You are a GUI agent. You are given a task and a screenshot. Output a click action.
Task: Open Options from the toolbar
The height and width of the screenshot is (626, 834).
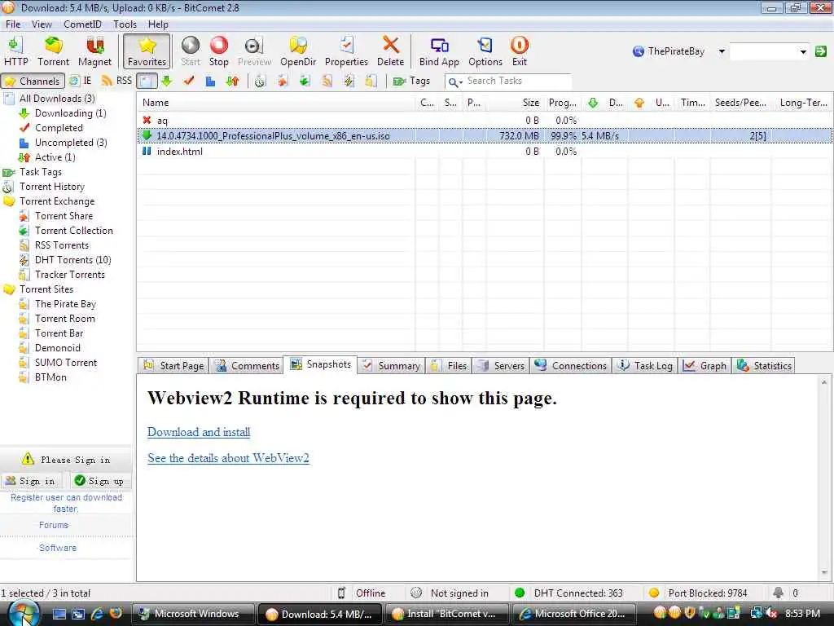pyautogui.click(x=485, y=51)
